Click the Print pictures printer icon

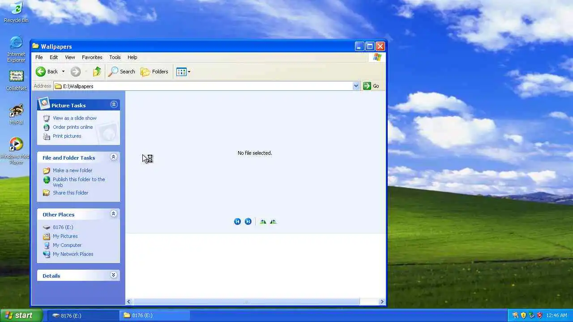(x=47, y=136)
